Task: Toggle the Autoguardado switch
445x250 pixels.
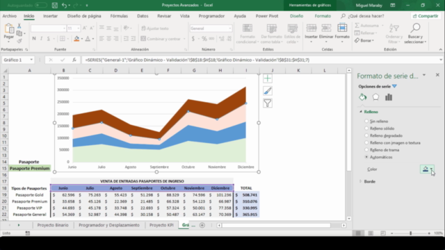Action: click(41, 5)
